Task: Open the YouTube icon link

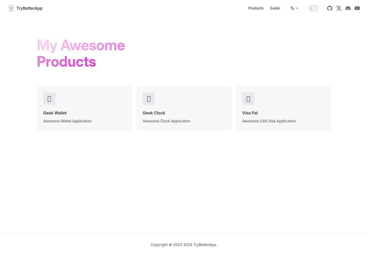Action: tap(357, 8)
